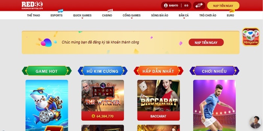Viewport: 263px width, 131px height.
Task: Click the colorful blob icon in the banner
Action: point(46,43)
